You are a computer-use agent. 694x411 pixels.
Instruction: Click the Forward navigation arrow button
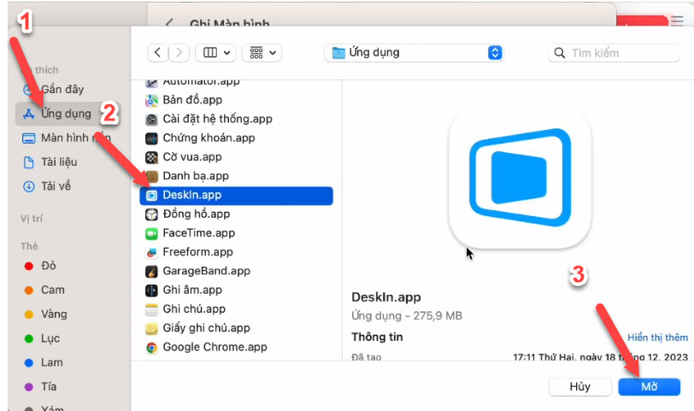pos(179,53)
